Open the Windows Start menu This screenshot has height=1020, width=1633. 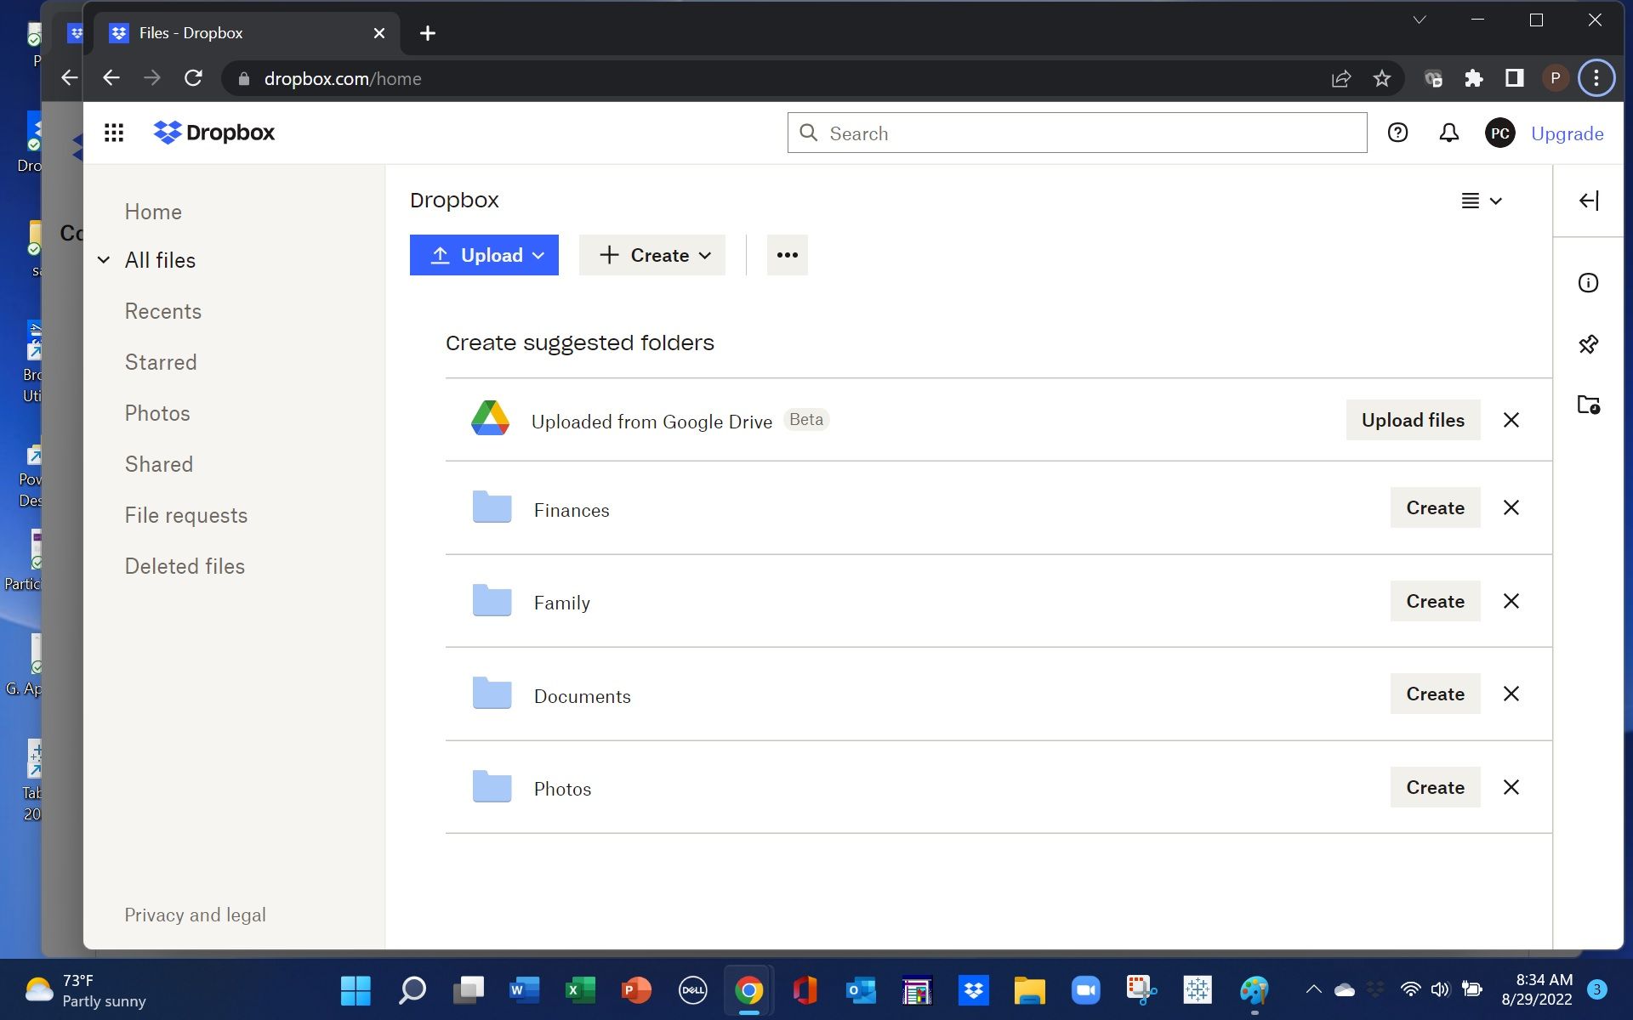click(x=356, y=990)
